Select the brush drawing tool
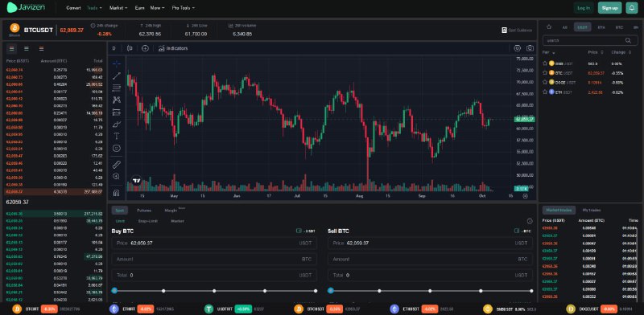This screenshot has width=644, height=315. (117, 124)
